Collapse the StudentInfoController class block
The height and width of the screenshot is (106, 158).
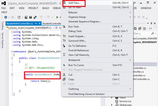pos(12,58)
